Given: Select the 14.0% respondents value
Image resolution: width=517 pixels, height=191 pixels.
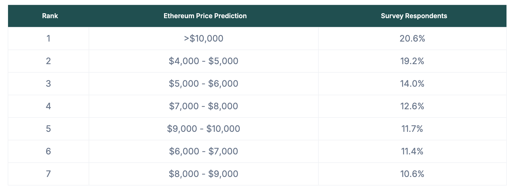Looking at the screenshot, I should pos(412,84).
